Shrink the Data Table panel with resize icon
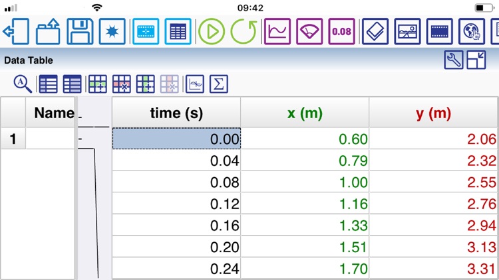499x280 pixels. click(x=476, y=60)
